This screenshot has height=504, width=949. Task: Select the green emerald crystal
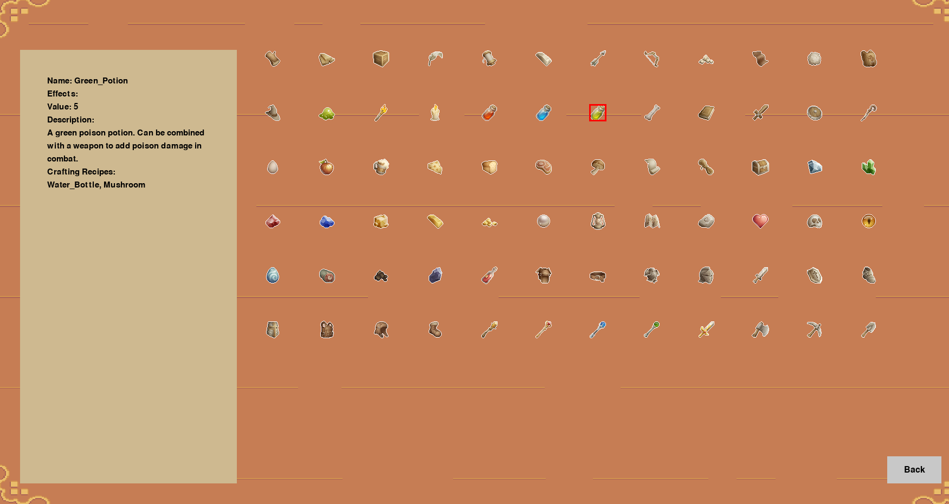click(869, 167)
